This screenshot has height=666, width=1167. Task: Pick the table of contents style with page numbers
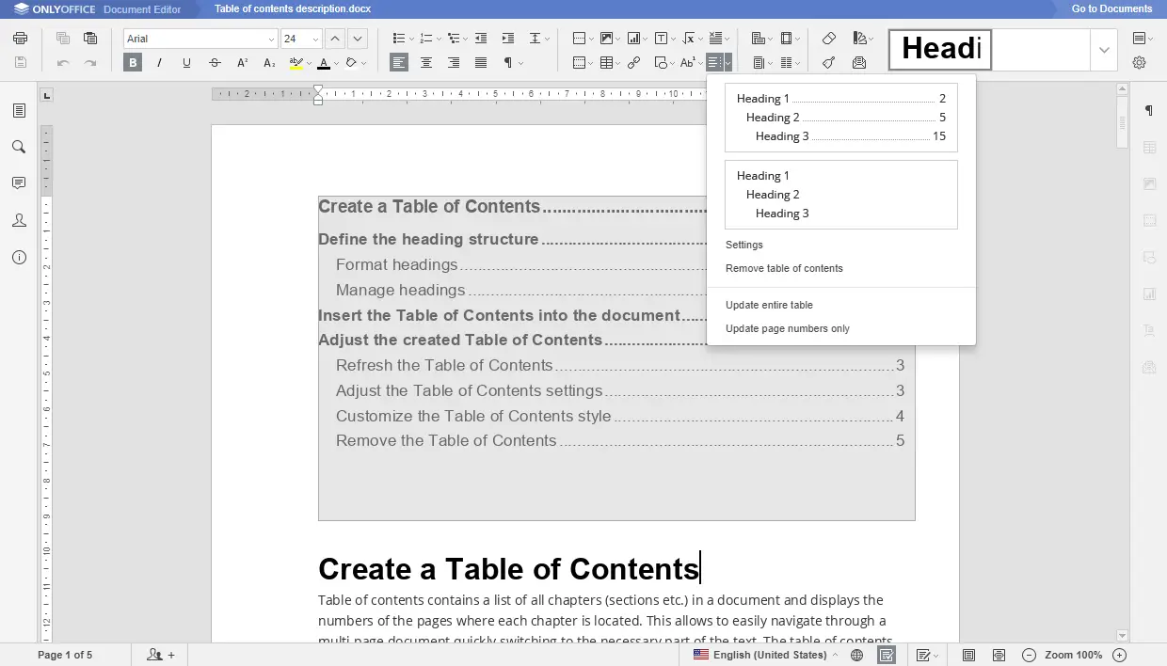coord(840,118)
